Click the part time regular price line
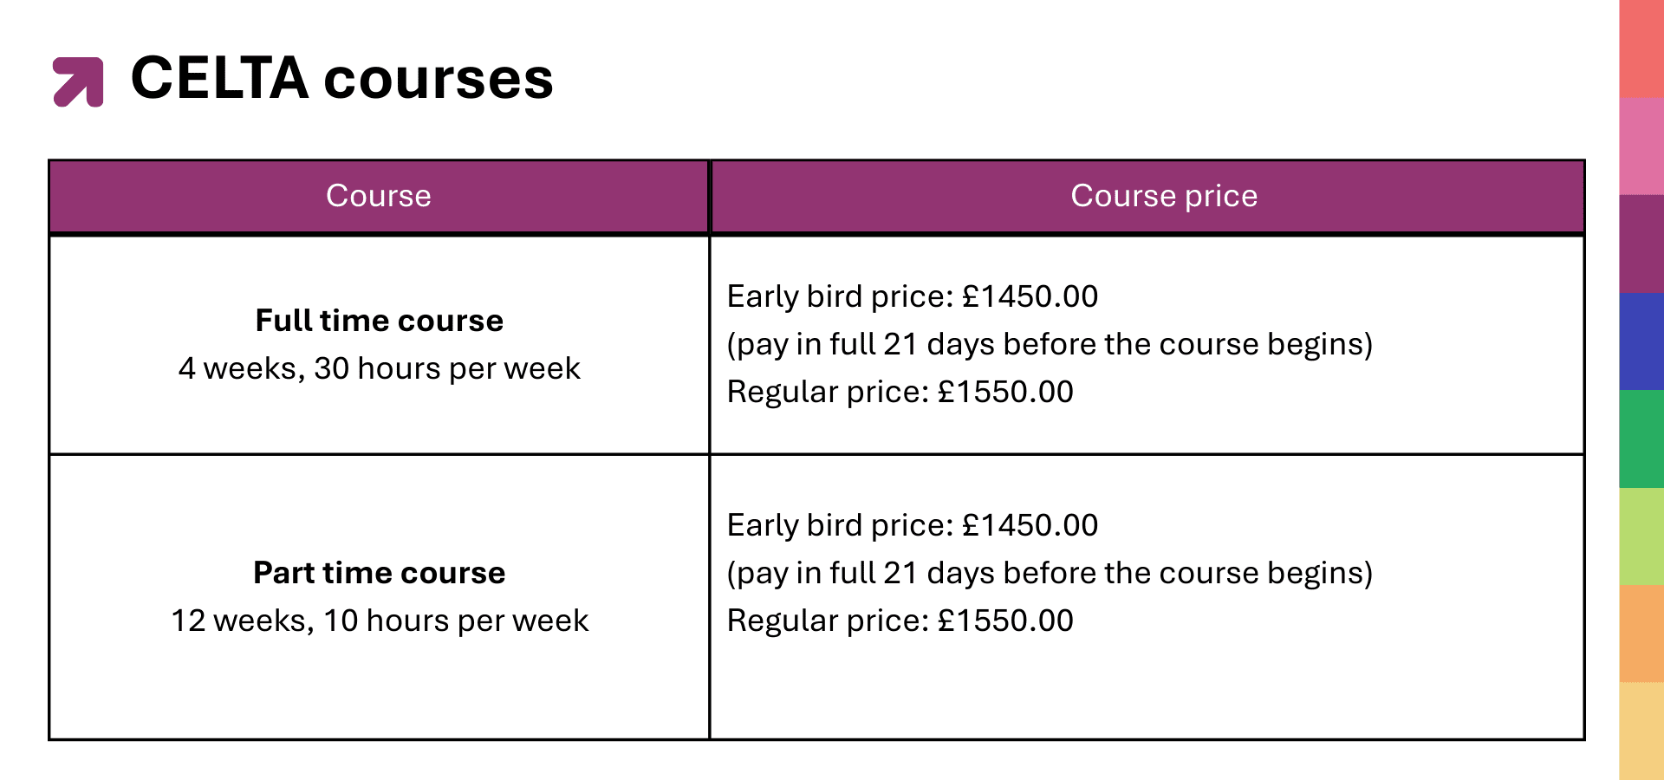This screenshot has height=780, width=1664. [x=900, y=621]
